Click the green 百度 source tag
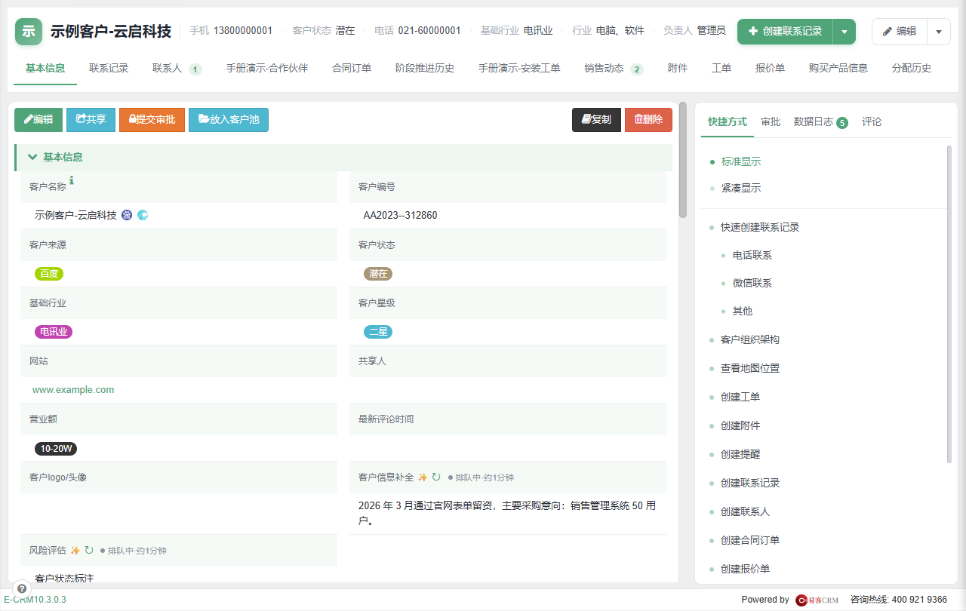 pyautogui.click(x=49, y=274)
